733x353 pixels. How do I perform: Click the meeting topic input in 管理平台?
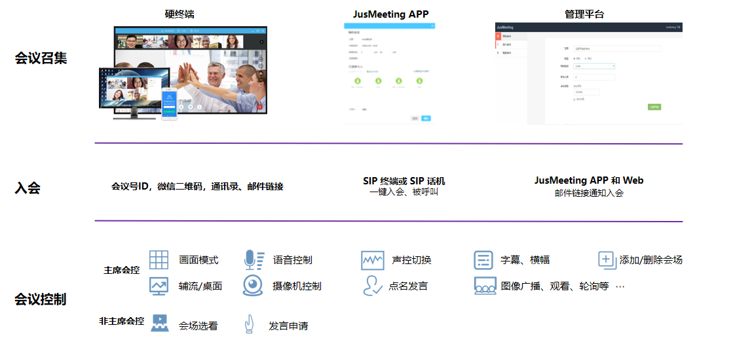coord(618,48)
